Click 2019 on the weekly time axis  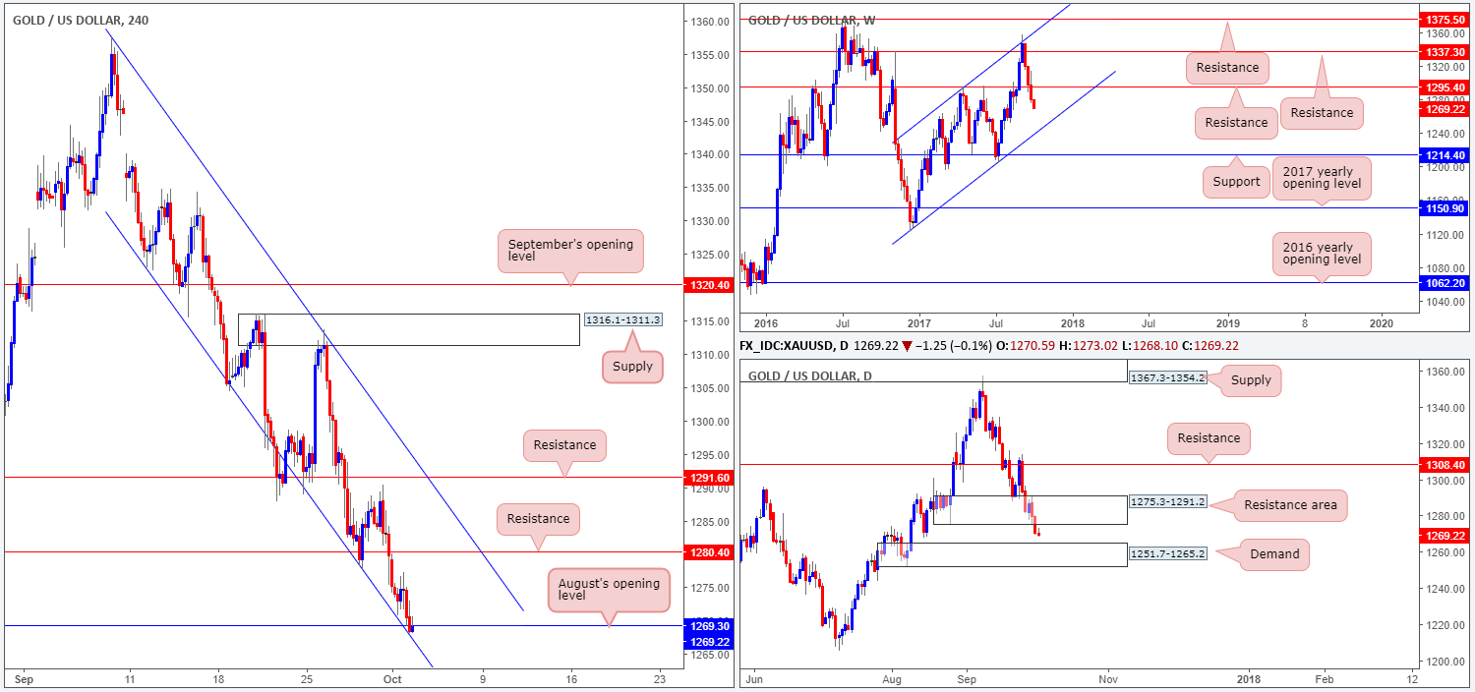pos(1227,323)
